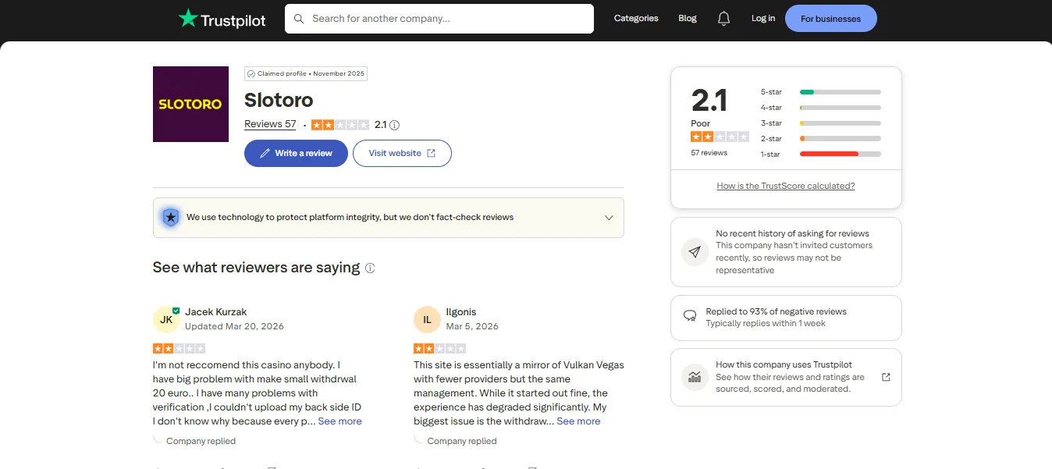Image resolution: width=1052 pixels, height=469 pixels.
Task: Open the notifications bell
Action: (724, 19)
